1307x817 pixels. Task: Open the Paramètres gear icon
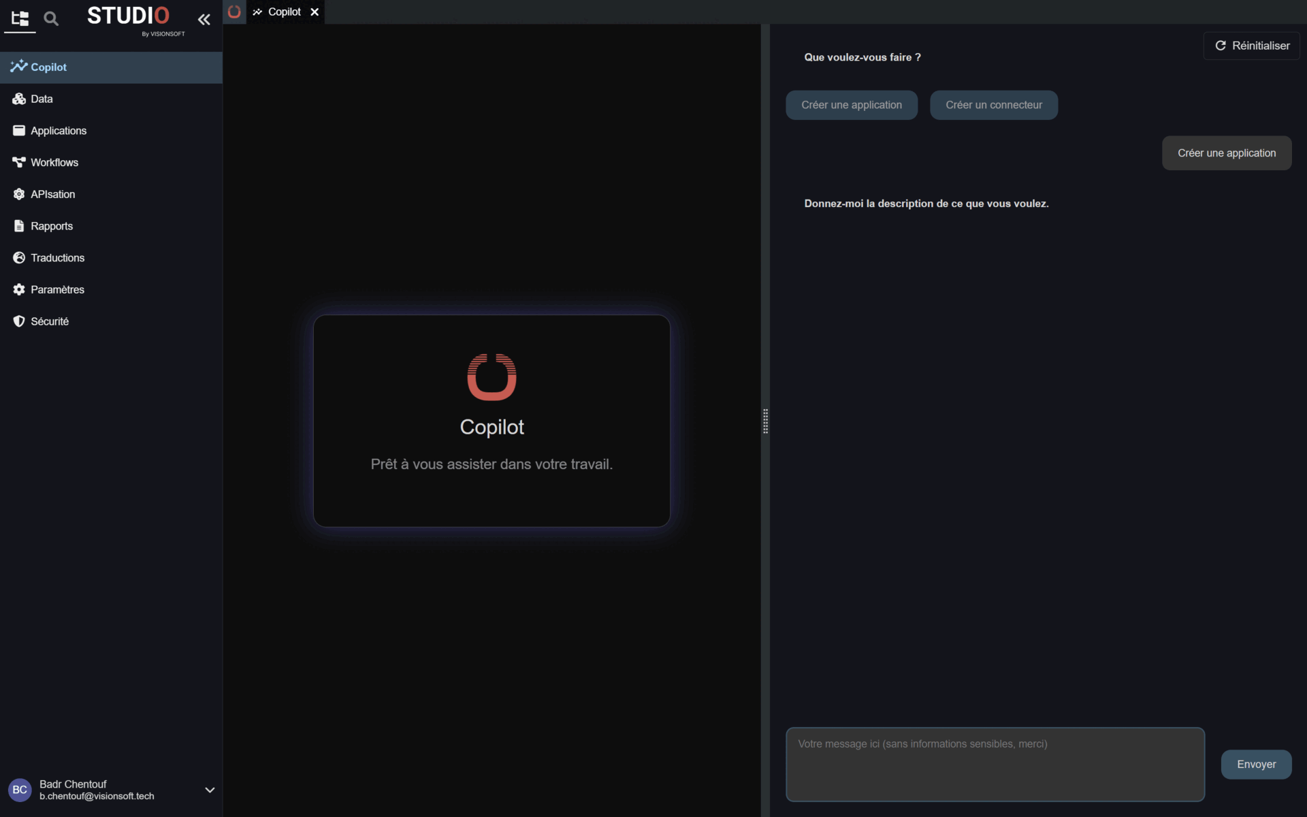[18, 289]
